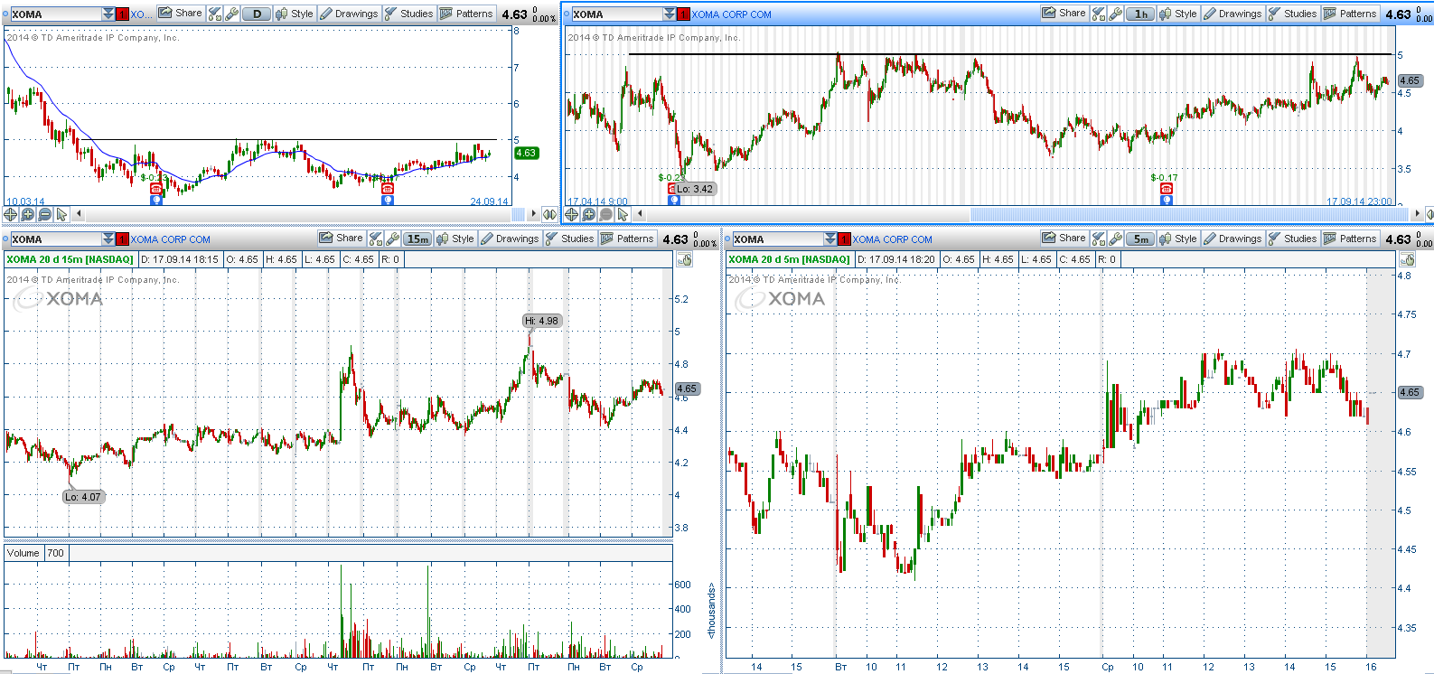Image resolution: width=1434 pixels, height=674 pixels.
Task: Open chart settings wrench in daily chart
Action: click(x=232, y=14)
